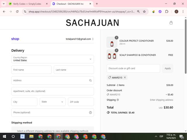The height and width of the screenshot is (140, 187).
Task: Apply the discount code
Action: (168, 69)
